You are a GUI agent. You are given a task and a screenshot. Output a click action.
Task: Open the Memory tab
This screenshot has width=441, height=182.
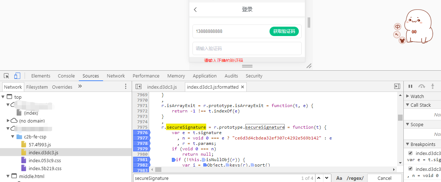[x=176, y=76]
